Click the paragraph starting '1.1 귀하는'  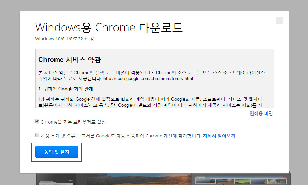click(150, 102)
